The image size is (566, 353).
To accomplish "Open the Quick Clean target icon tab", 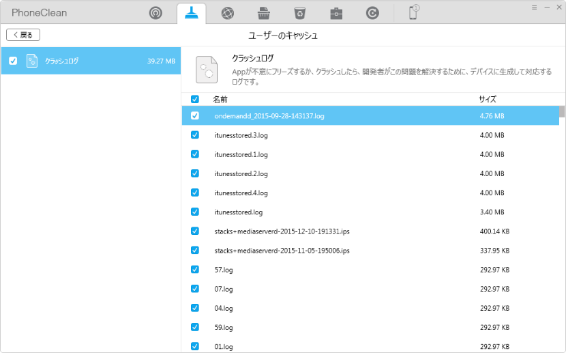I will point(155,14).
